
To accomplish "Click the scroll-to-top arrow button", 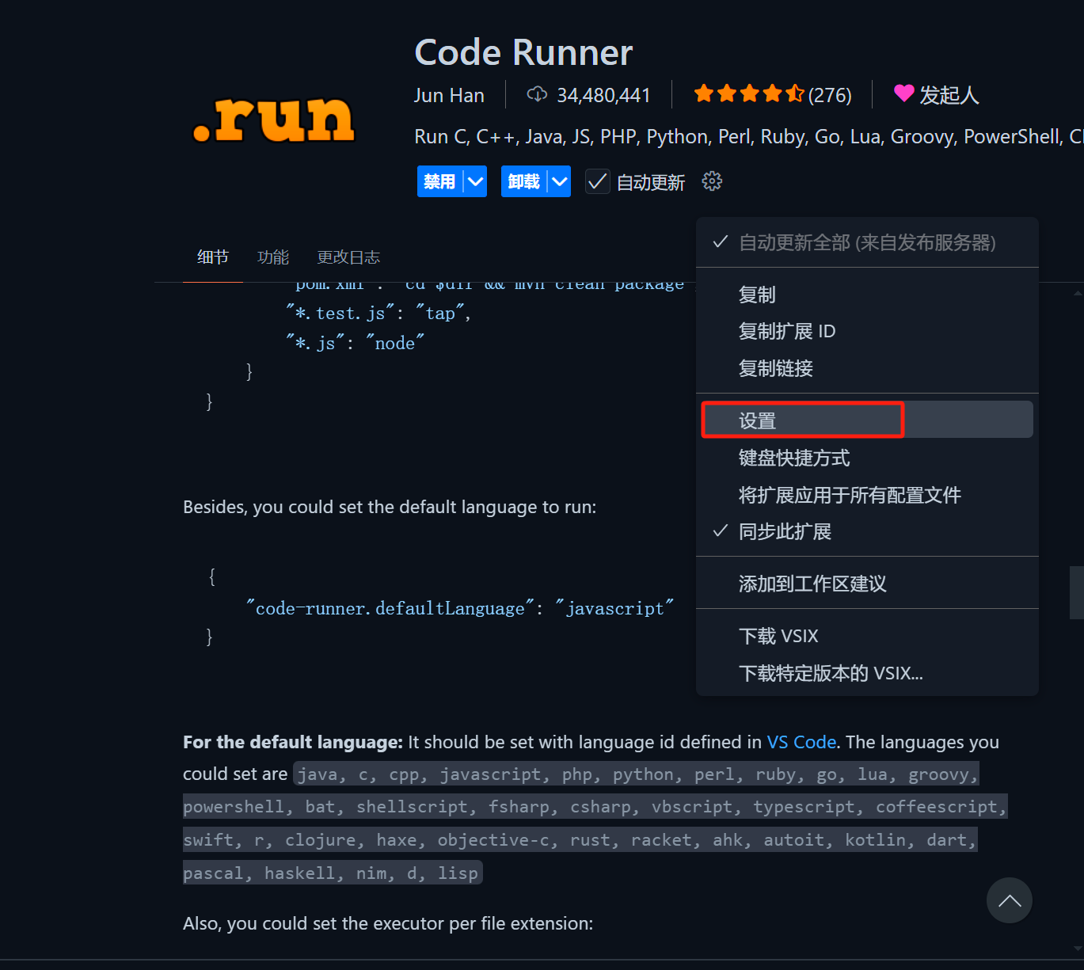I will click(x=1010, y=900).
